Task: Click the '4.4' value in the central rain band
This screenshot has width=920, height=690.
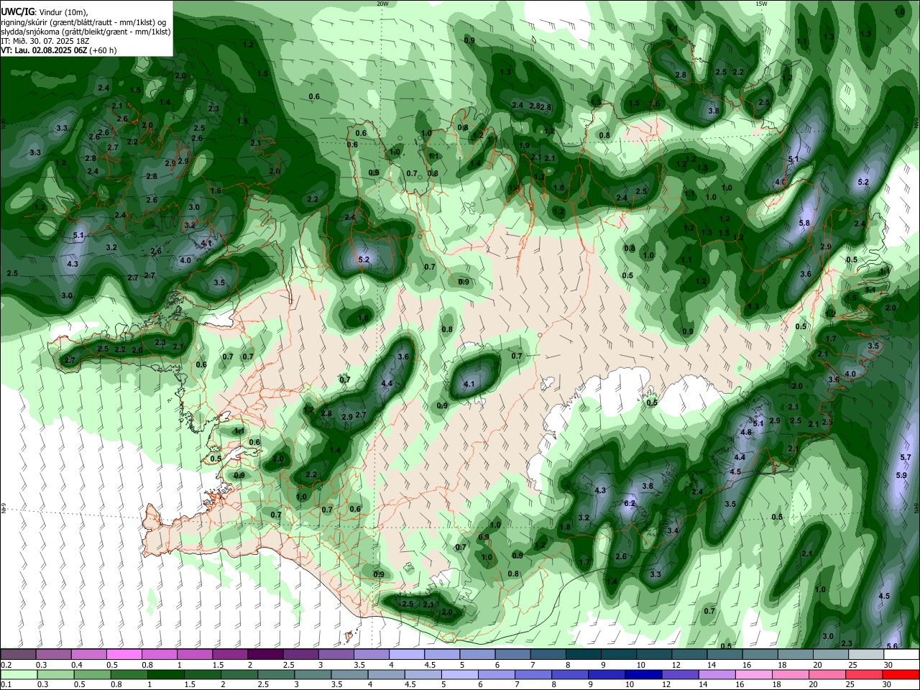Action: point(387,384)
